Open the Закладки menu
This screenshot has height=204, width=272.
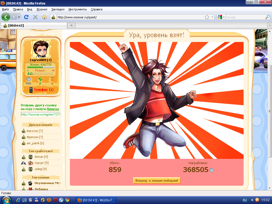pyautogui.click(x=58, y=9)
